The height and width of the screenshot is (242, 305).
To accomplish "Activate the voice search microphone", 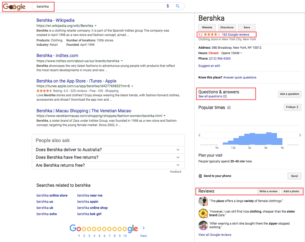I will coord(168,6).
